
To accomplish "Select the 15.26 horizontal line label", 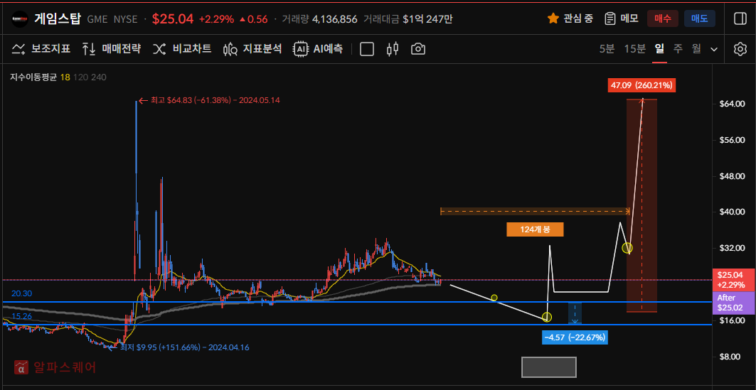I will [x=22, y=316].
